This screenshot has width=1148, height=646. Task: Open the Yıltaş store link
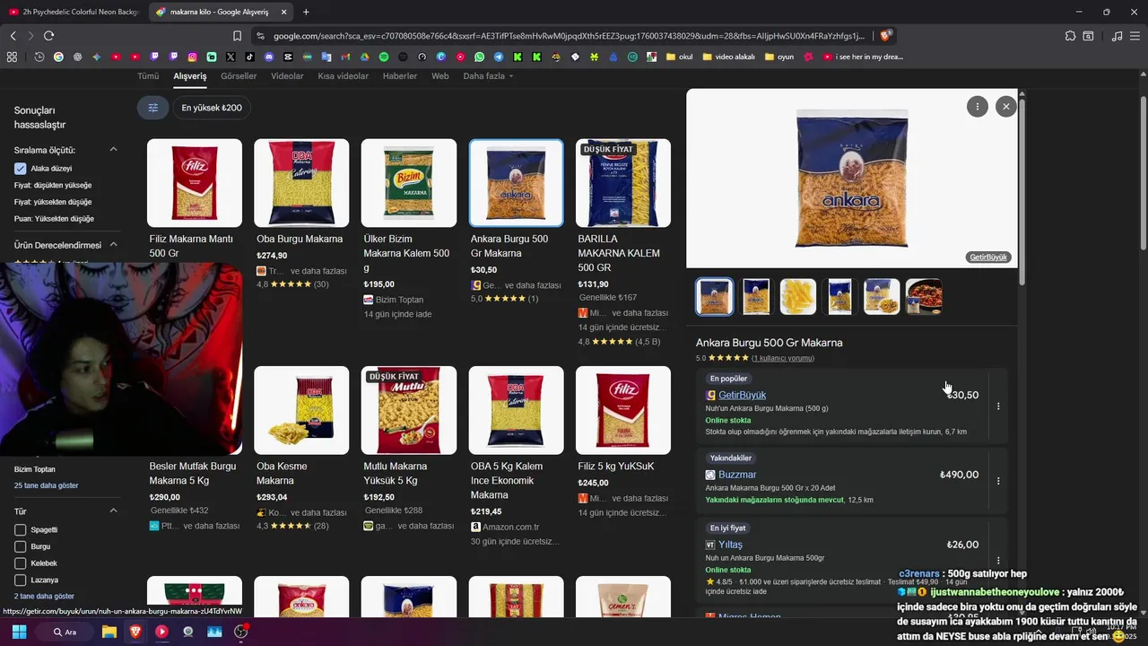click(730, 545)
